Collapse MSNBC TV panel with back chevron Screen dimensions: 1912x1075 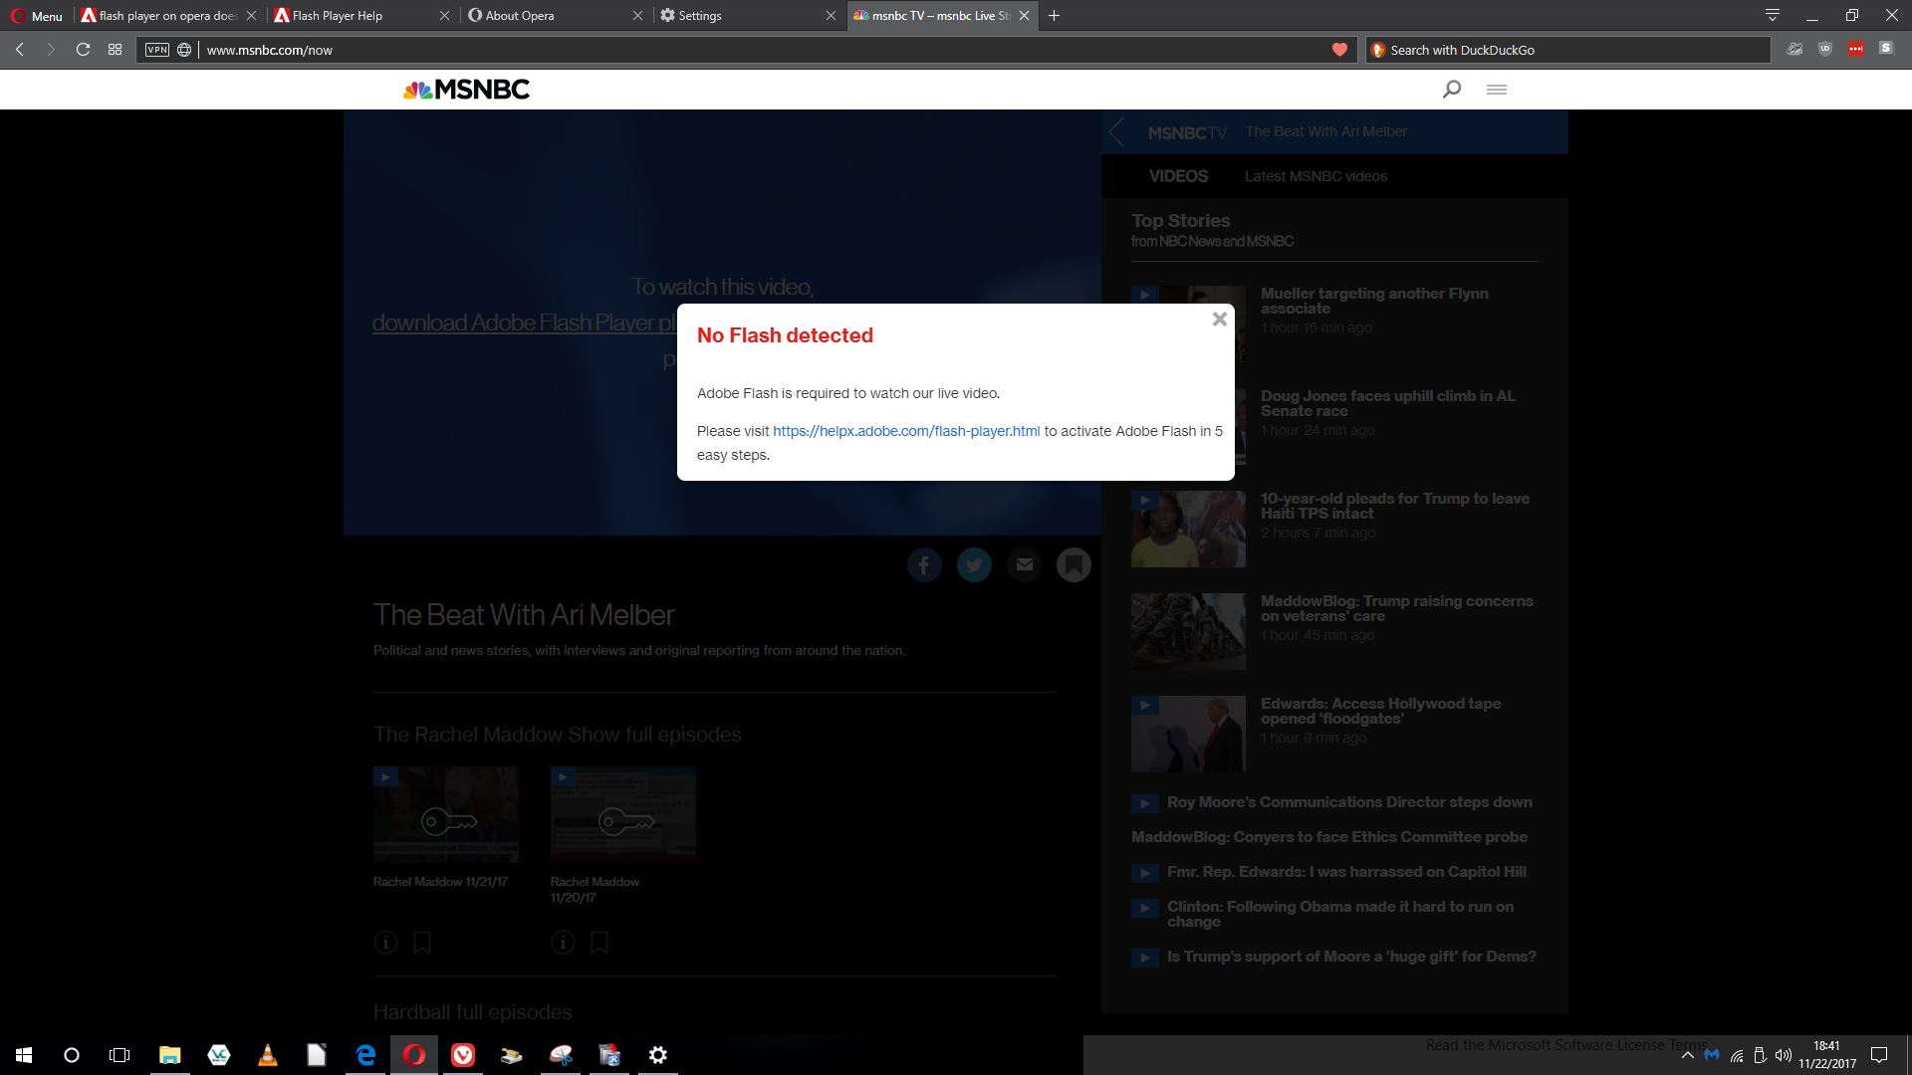[x=1117, y=131]
